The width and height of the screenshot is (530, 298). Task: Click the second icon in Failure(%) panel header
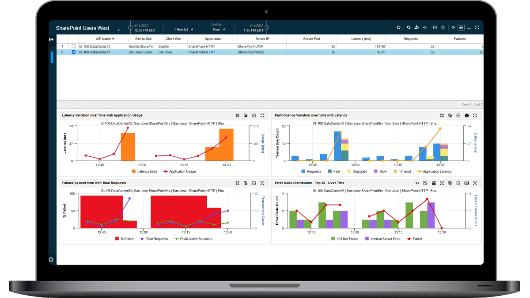(x=246, y=183)
